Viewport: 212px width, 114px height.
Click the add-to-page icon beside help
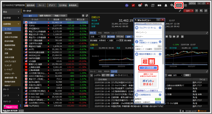201,11
